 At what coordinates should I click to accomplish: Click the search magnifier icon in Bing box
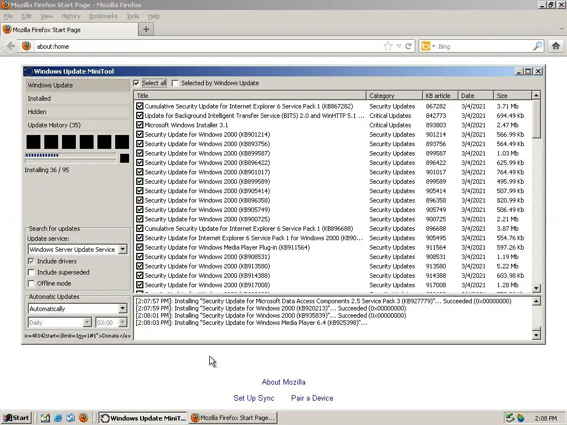[538, 46]
